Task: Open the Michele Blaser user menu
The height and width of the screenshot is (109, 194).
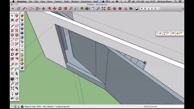Action: click(x=165, y=2)
